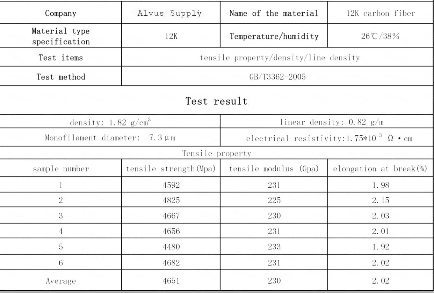The width and height of the screenshot is (434, 293).
Task: Select the average tensile strength 4651
Action: click(x=171, y=280)
